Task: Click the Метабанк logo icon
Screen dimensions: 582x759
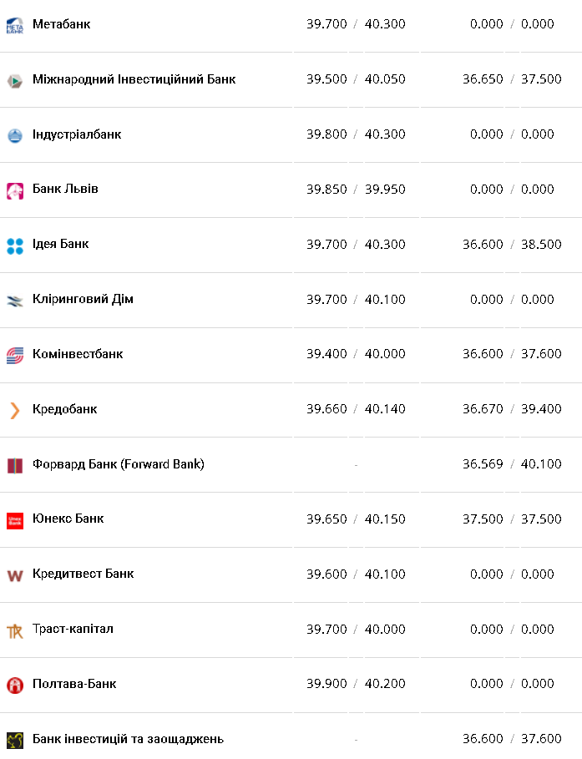Action: (15, 26)
